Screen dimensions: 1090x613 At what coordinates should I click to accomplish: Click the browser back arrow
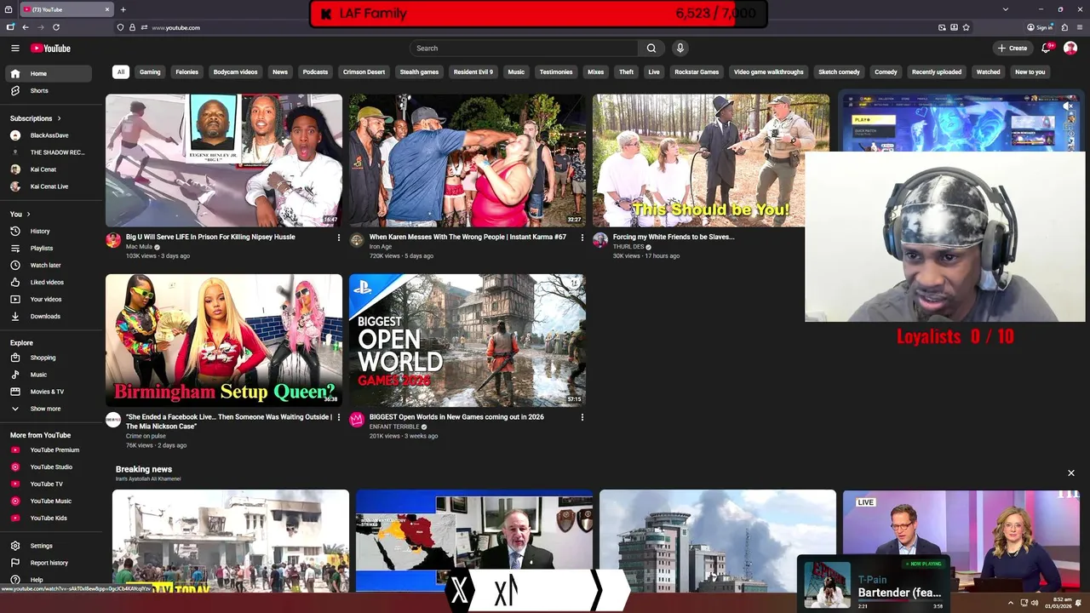pyautogui.click(x=26, y=27)
